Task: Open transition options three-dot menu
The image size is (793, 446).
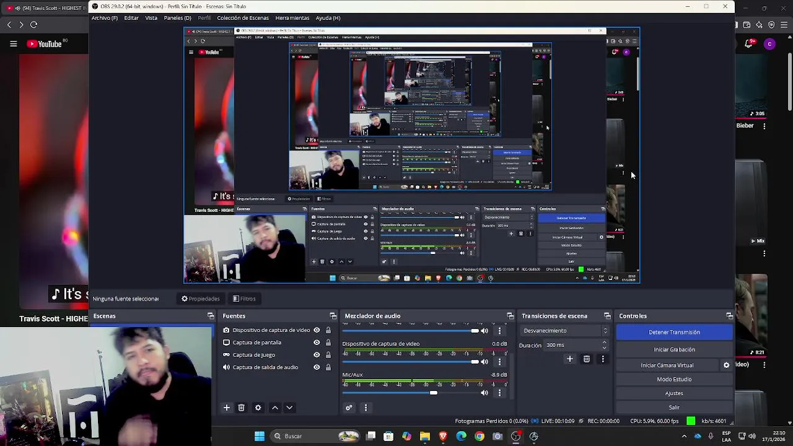Action: coord(603,359)
